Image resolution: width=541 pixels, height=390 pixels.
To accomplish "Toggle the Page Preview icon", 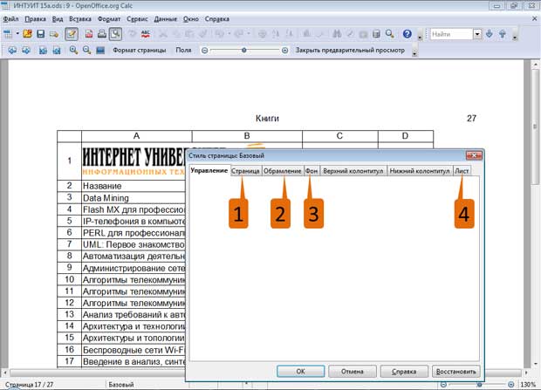I will [x=115, y=34].
